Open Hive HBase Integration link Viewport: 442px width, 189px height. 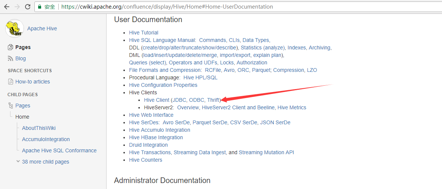click(156, 137)
